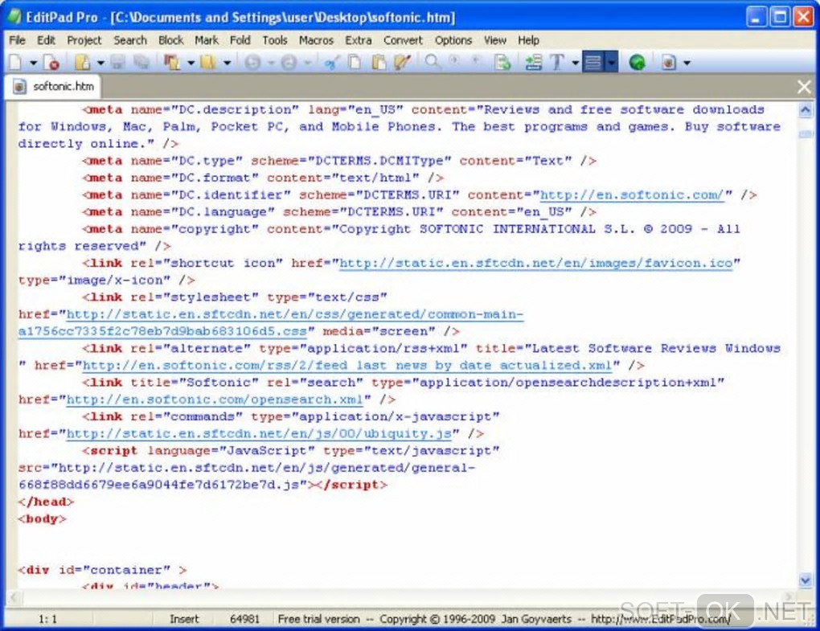
Task: Expand the Open Project dropdown arrow
Action: pyautogui.click(x=191, y=64)
